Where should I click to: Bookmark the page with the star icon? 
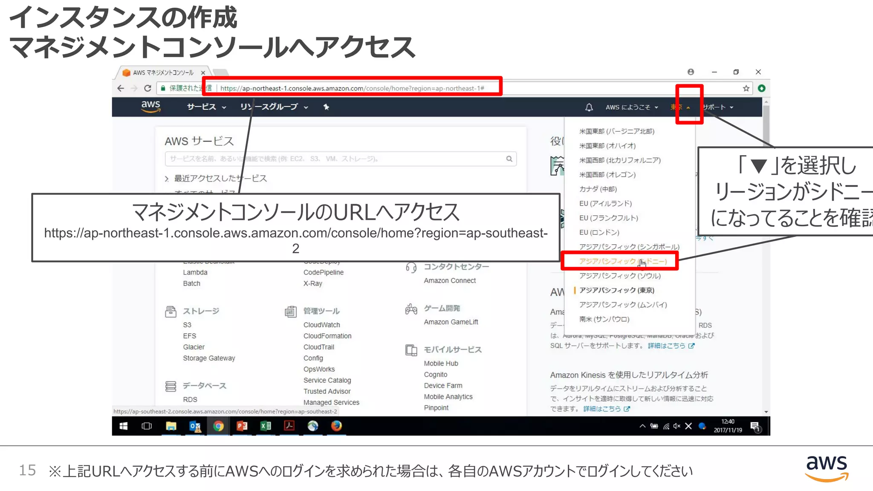click(x=746, y=88)
